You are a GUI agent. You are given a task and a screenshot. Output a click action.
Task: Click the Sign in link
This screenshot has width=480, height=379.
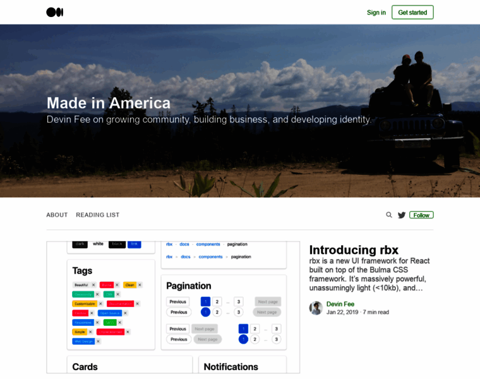(x=376, y=13)
